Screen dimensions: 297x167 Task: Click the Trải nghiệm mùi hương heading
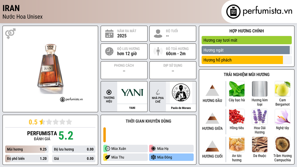point(247,75)
